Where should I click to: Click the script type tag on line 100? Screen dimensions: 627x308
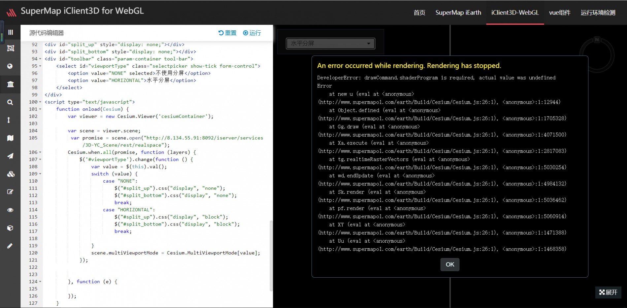tap(90, 102)
